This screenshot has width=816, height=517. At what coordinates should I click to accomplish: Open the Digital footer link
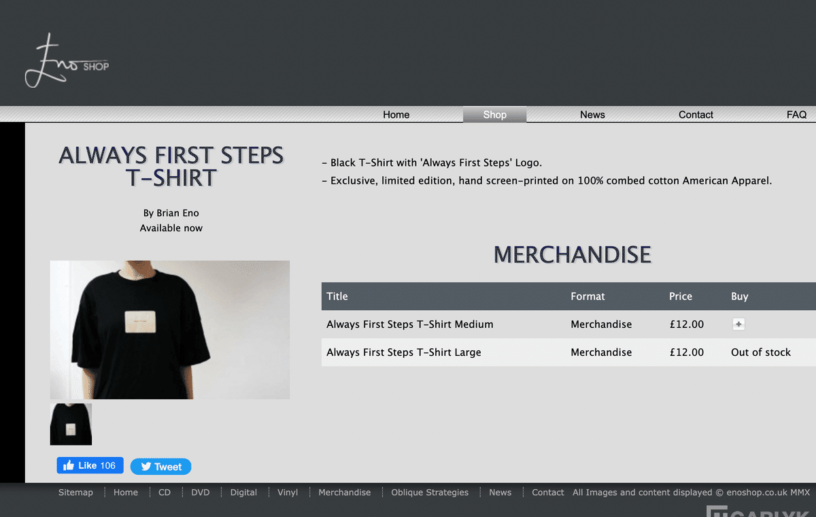243,493
